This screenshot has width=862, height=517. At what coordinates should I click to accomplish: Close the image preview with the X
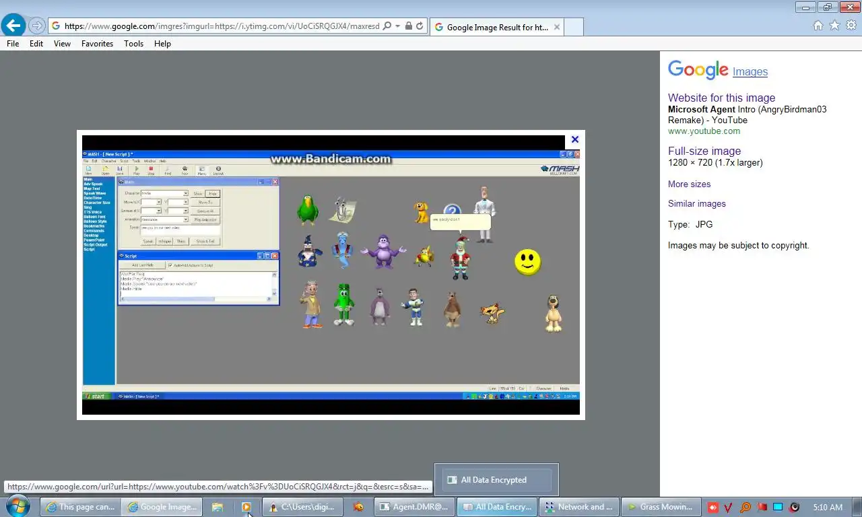[x=574, y=139]
